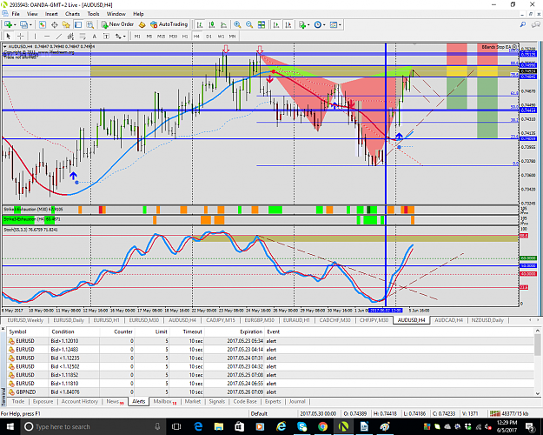The height and width of the screenshot is (435, 543).
Task: Toggle the Data Window icon
Action: (x=55, y=24)
